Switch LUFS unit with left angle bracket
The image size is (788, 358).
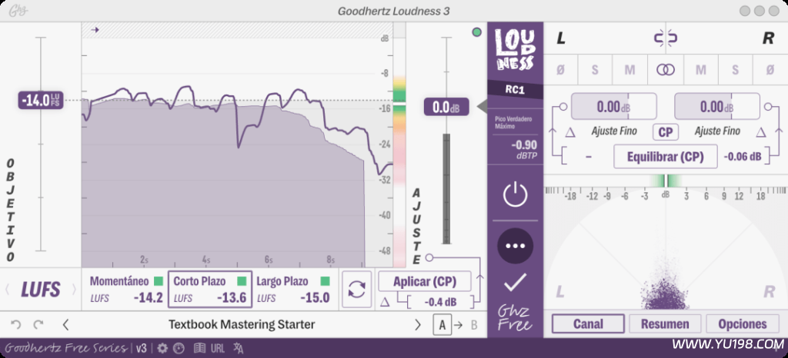(7, 290)
